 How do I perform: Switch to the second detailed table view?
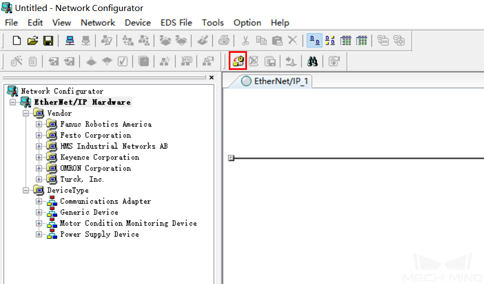click(362, 40)
